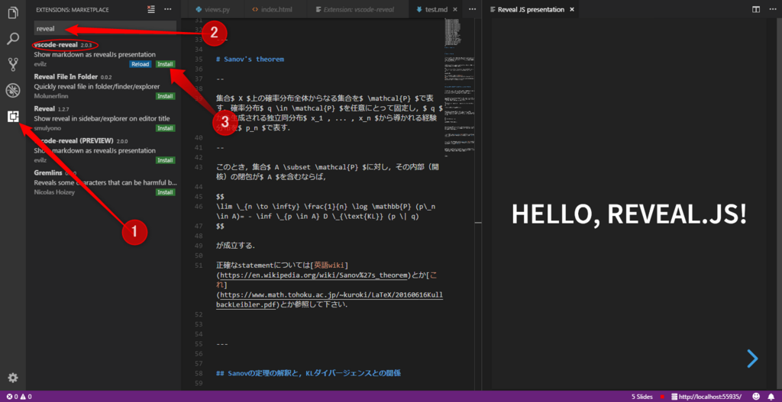Split the presentation editor

[x=756, y=9]
